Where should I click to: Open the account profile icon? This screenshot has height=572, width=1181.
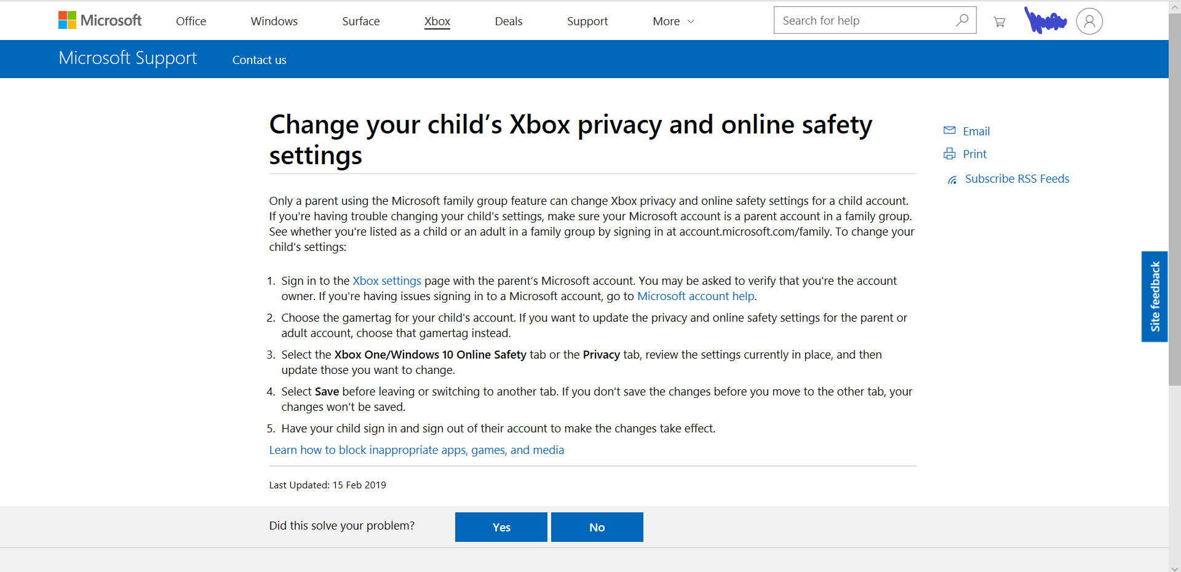(x=1089, y=21)
